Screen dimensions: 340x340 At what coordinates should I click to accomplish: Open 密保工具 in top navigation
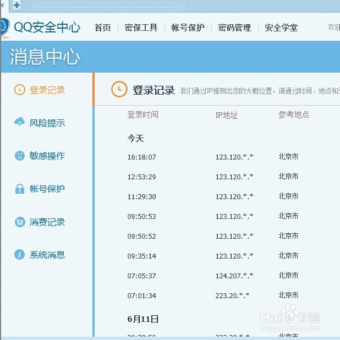coord(141,28)
